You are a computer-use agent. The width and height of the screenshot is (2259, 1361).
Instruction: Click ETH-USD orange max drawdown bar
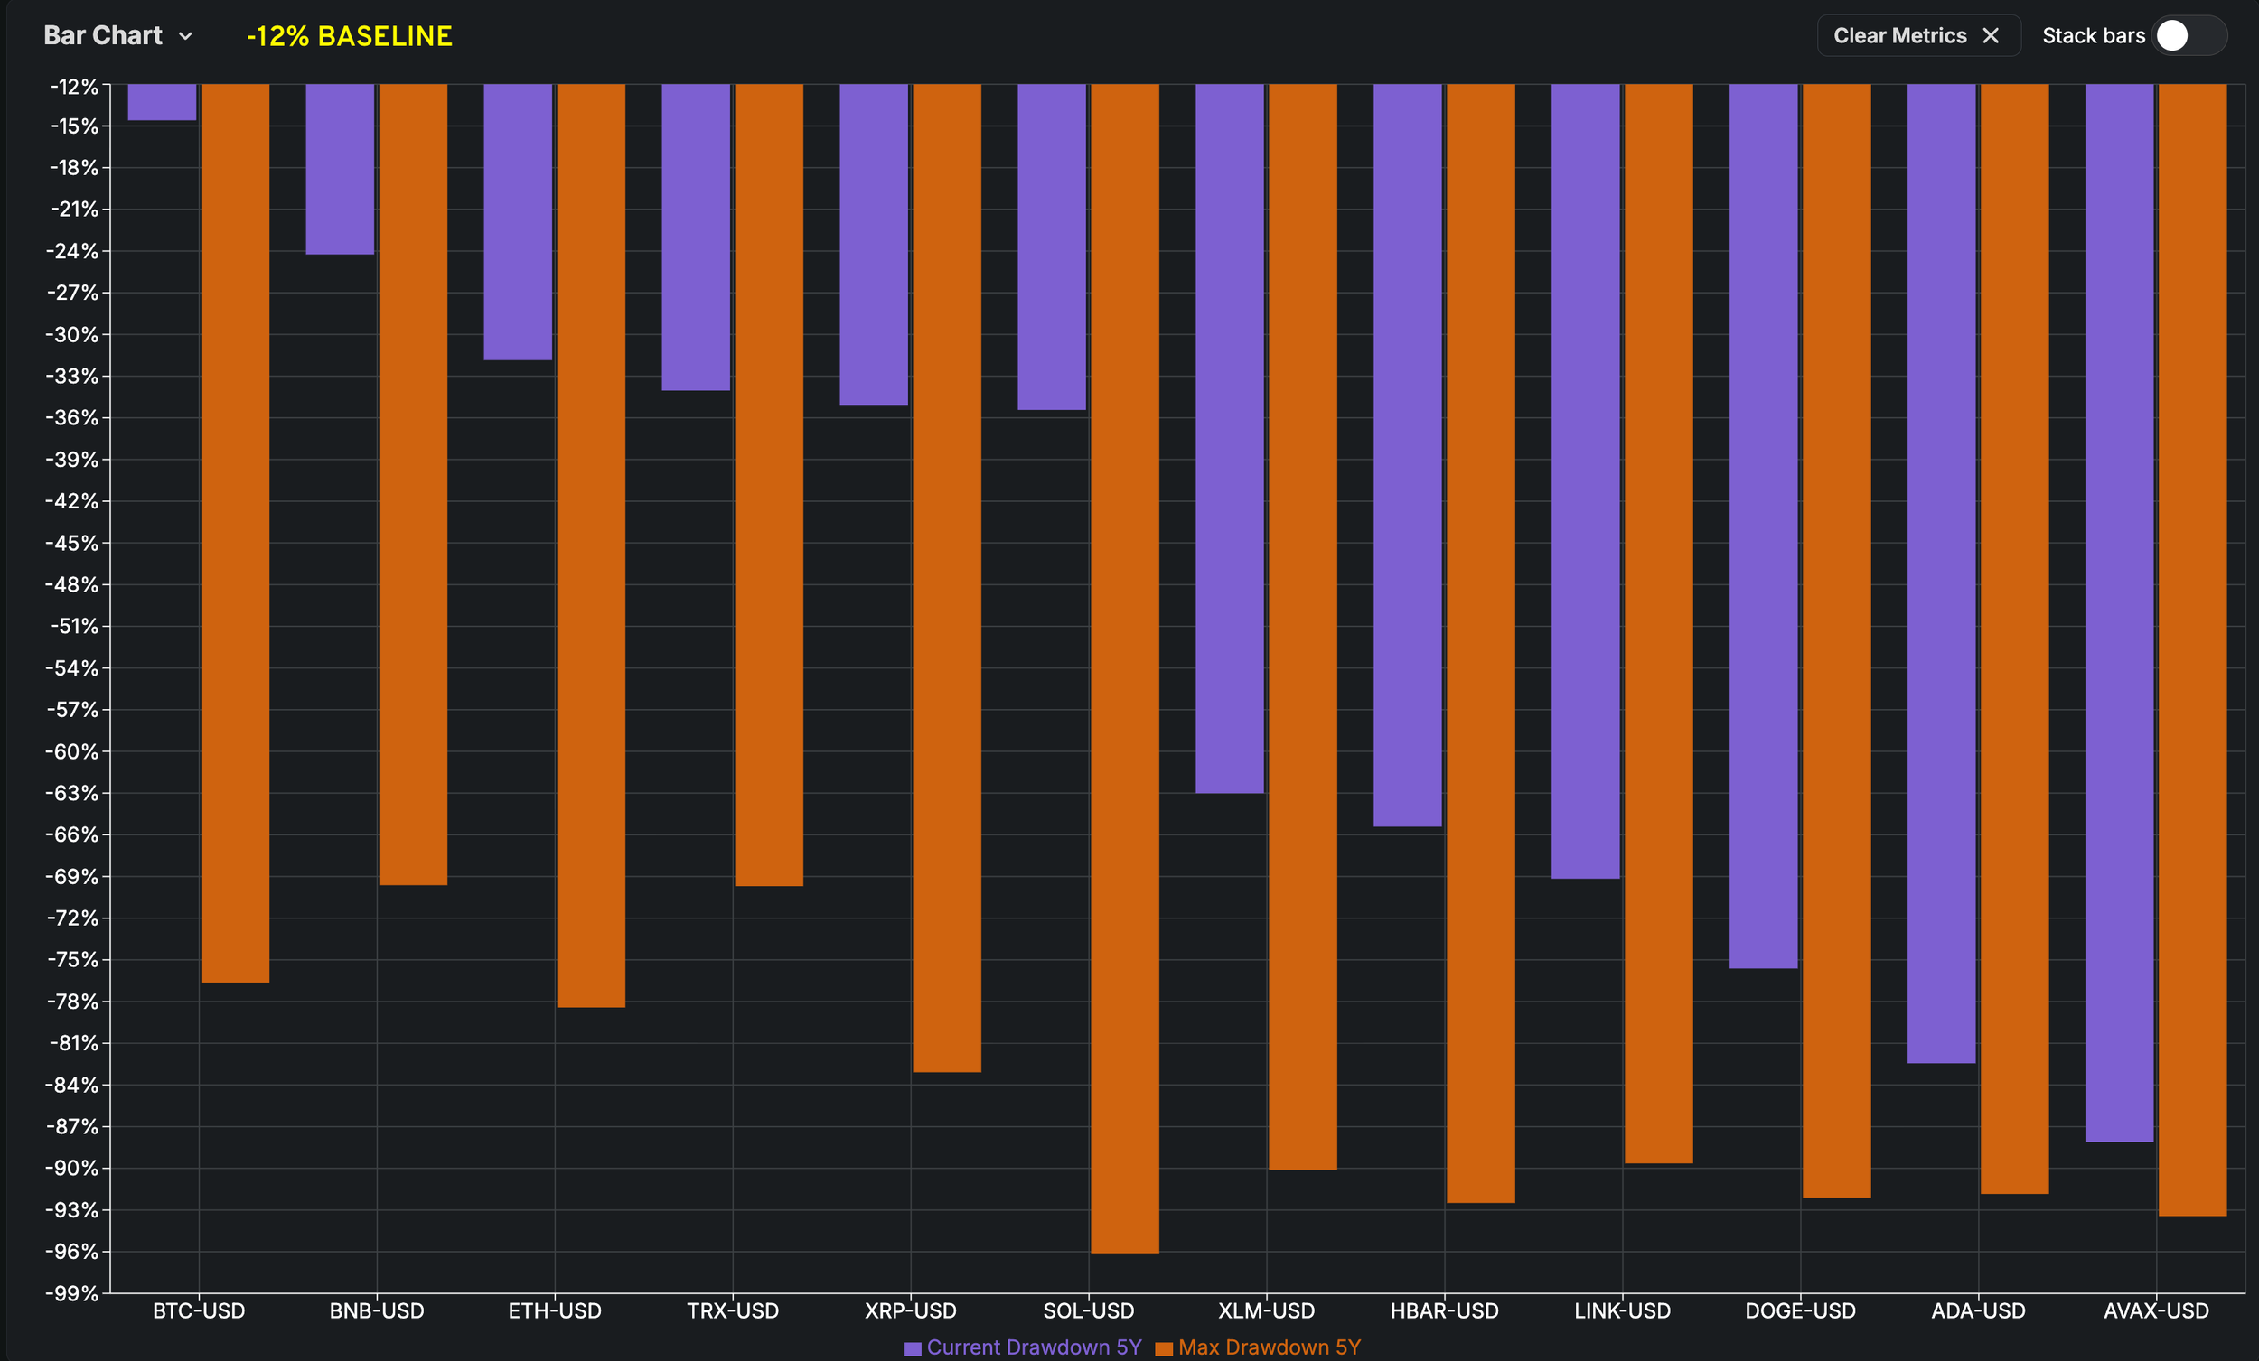point(591,545)
